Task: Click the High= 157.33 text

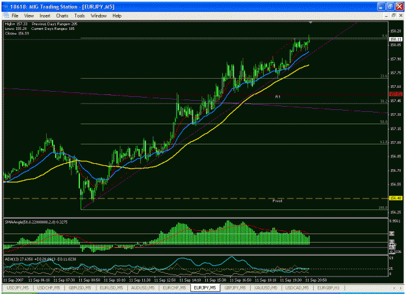Action: (x=16, y=24)
